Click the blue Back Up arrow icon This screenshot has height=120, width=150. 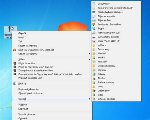tap(15, 83)
